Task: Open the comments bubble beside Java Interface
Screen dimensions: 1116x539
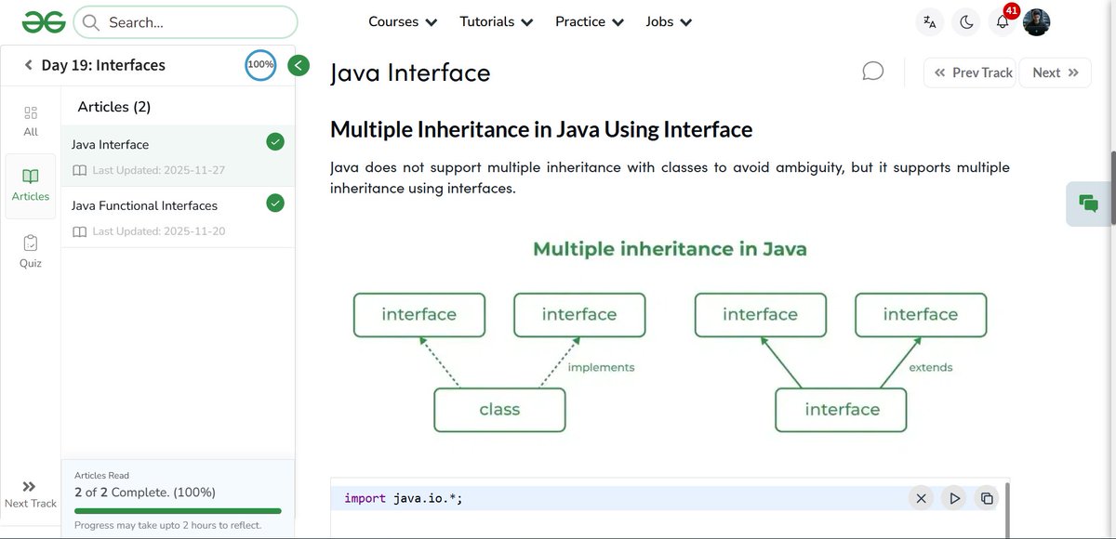Action: coord(872,70)
